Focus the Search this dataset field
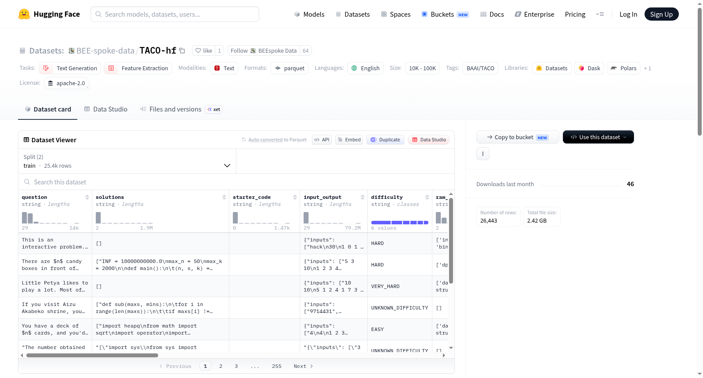703x378 pixels. 236,182
